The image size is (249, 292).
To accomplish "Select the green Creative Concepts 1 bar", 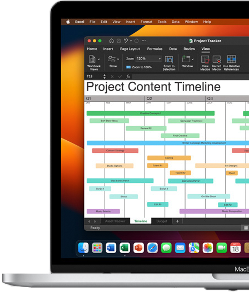I will point(151,113).
